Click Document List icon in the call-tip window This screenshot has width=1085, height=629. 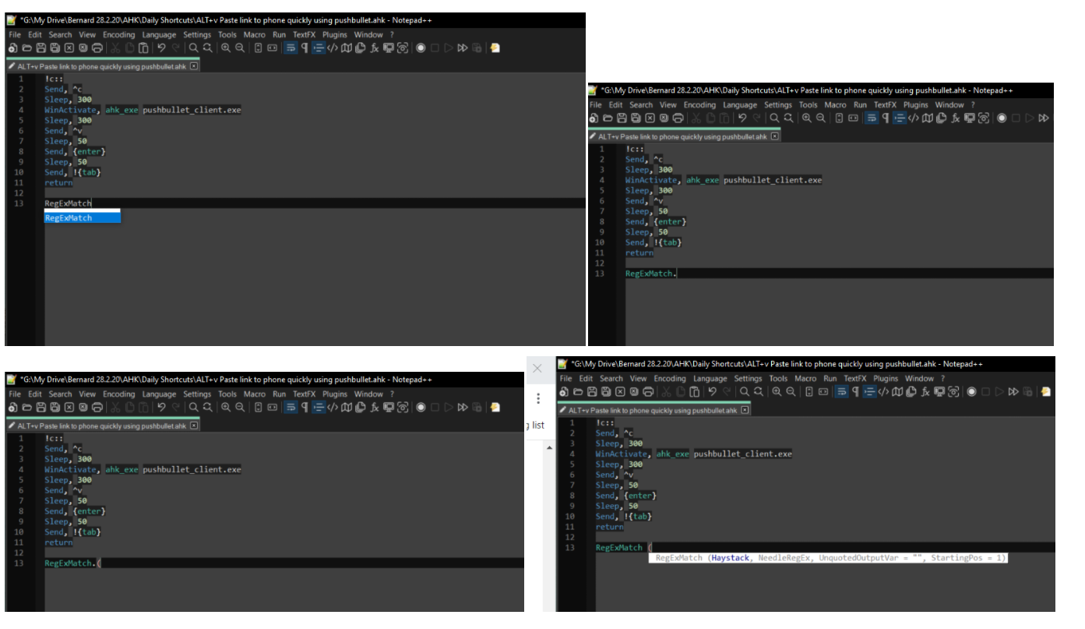tap(911, 391)
